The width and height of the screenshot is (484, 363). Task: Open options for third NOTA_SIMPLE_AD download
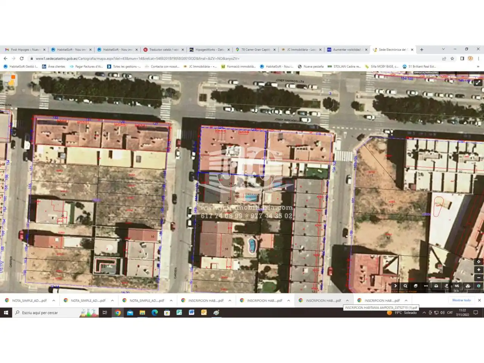tap(171, 301)
